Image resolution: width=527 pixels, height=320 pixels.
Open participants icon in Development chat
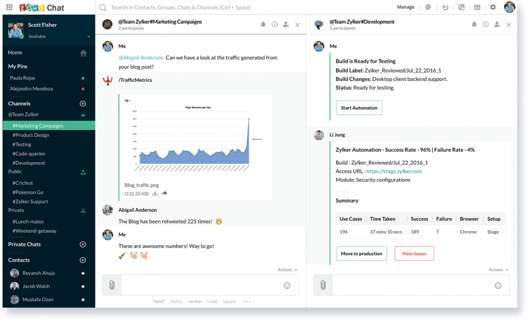click(497, 24)
